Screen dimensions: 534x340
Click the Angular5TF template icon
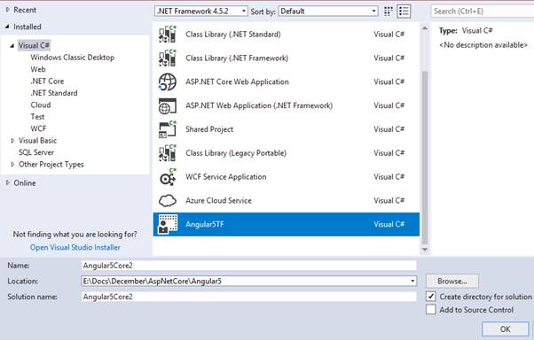(168, 224)
